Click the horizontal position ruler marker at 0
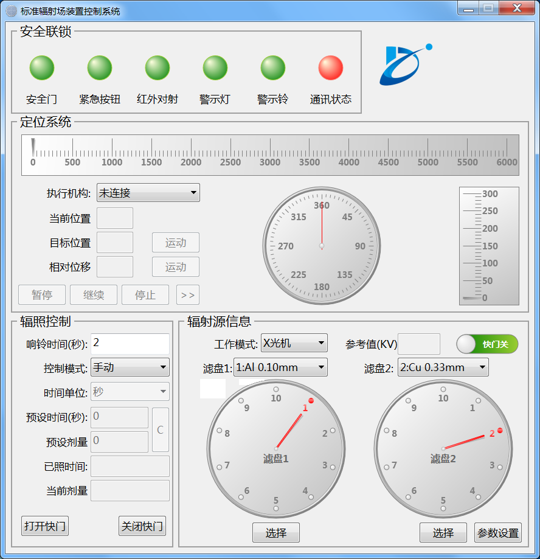The image size is (540, 559). point(33,147)
